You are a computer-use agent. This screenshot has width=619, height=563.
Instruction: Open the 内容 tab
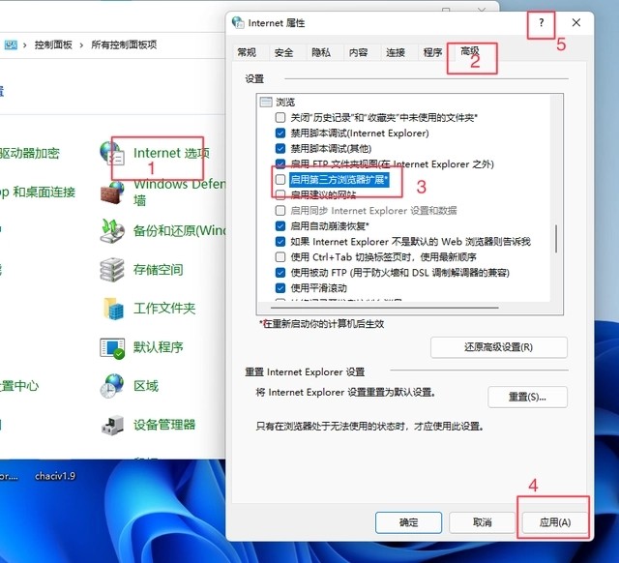tap(359, 52)
